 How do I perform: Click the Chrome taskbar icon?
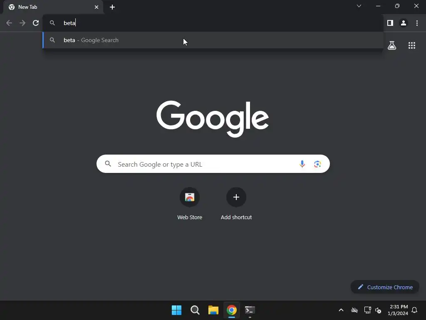232,310
